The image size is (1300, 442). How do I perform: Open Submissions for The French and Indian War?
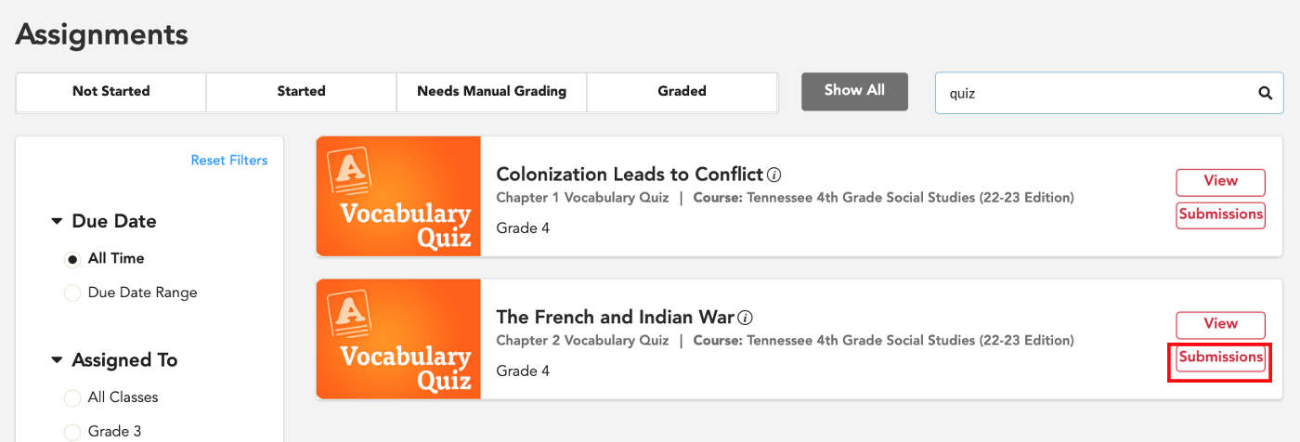tap(1220, 357)
